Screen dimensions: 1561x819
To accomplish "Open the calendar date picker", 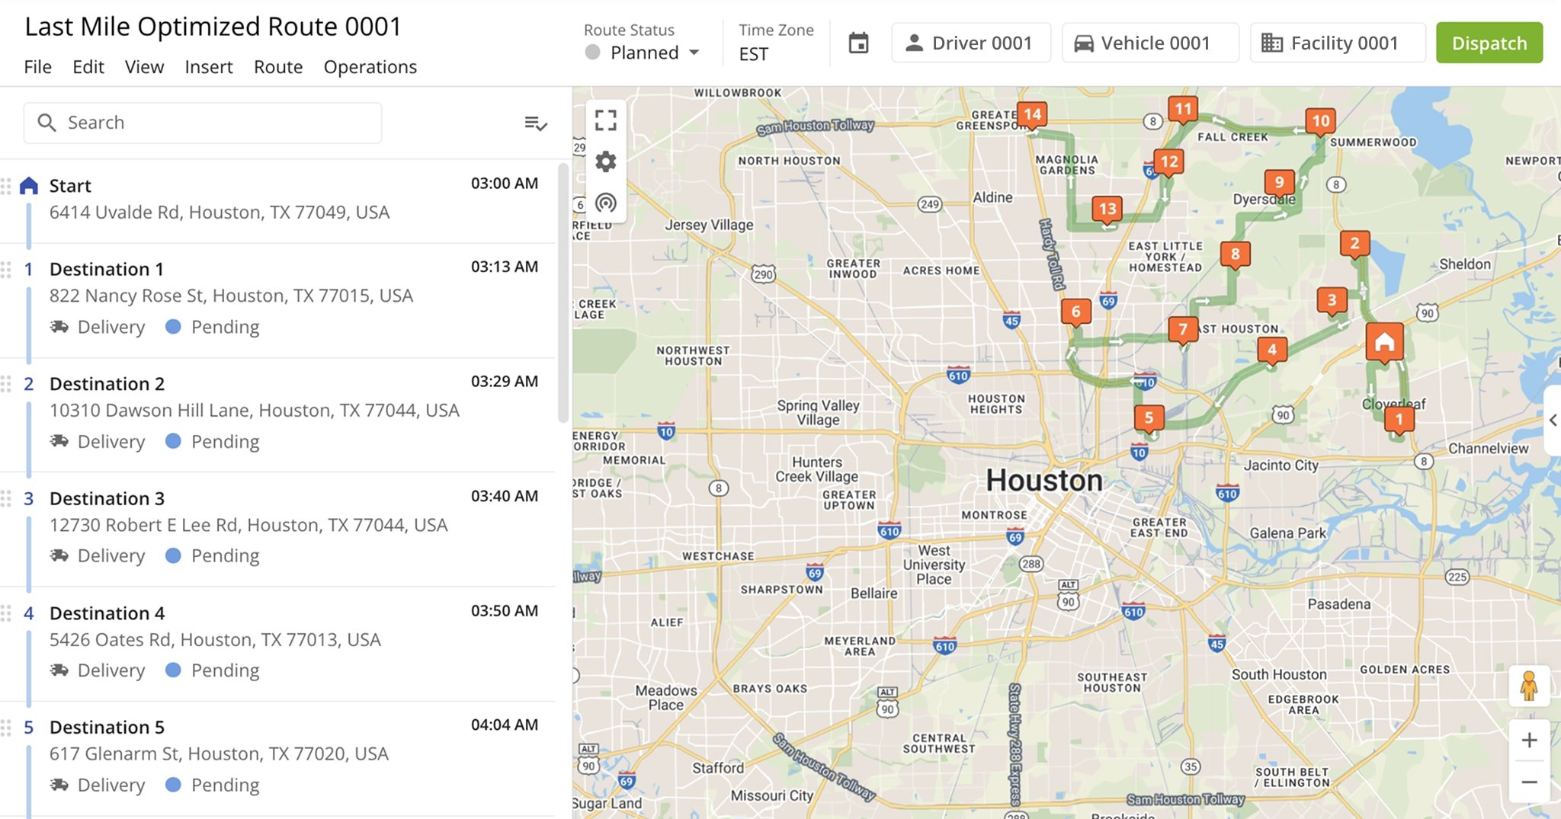I will 858,43.
